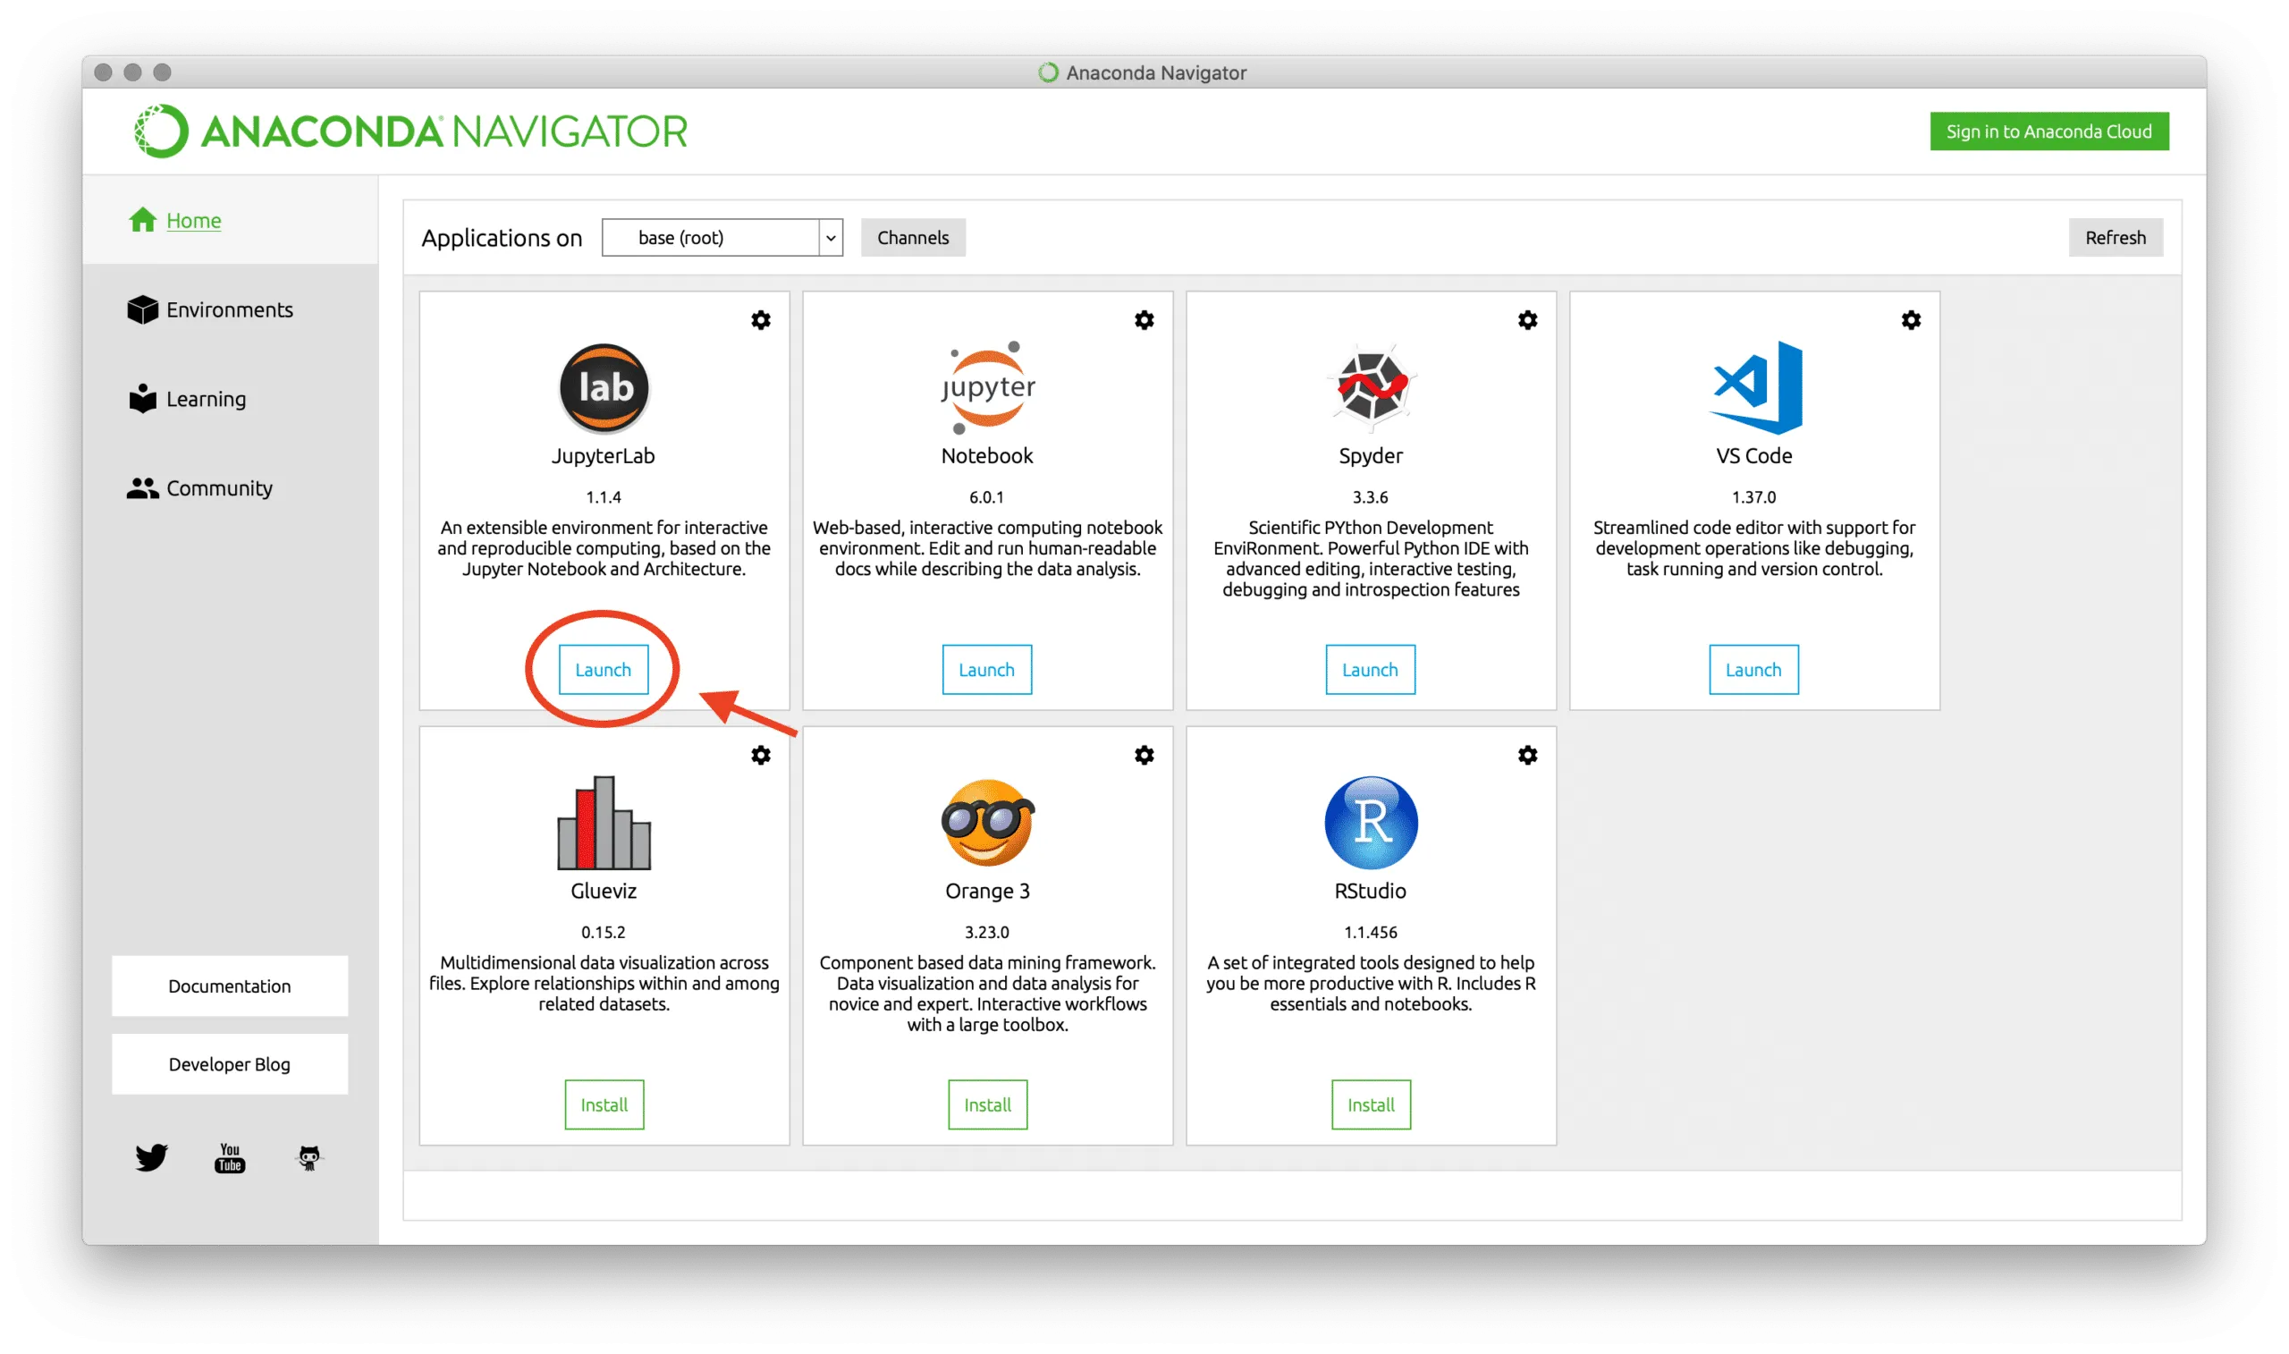Click Glueviz version 0.15.2
2289x1354 pixels.
pos(603,932)
